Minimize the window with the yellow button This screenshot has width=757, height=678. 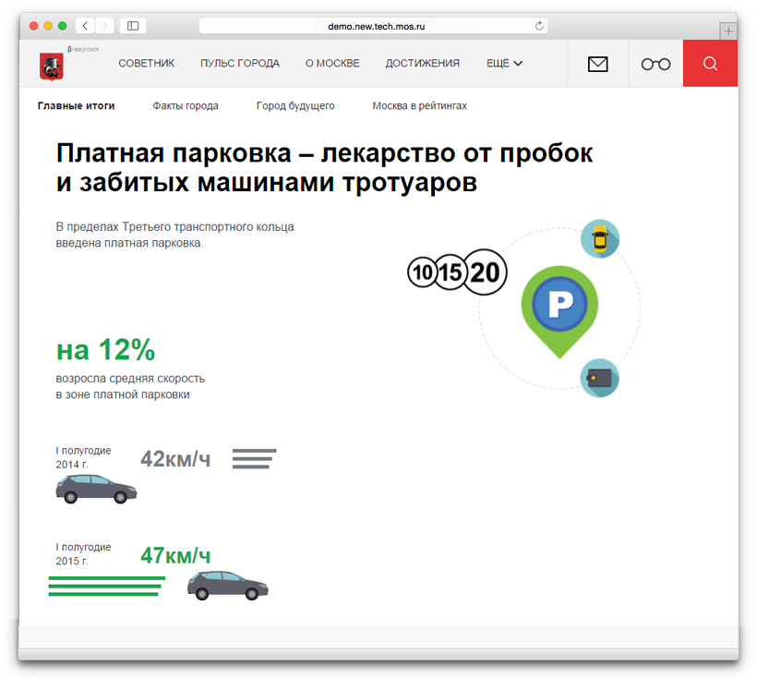coord(48,26)
